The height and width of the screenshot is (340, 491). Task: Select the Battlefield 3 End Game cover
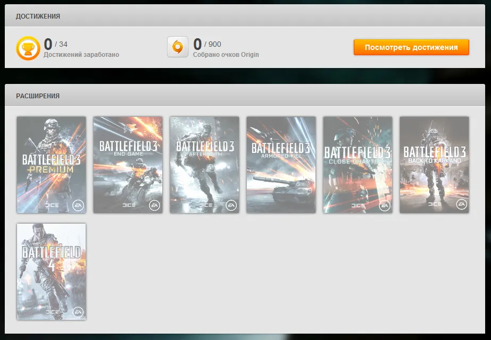(x=128, y=165)
